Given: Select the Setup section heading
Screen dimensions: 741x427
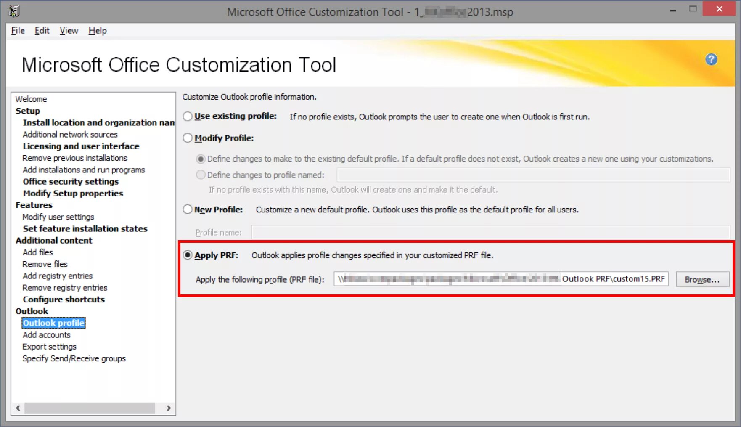Looking at the screenshot, I should [x=28, y=111].
